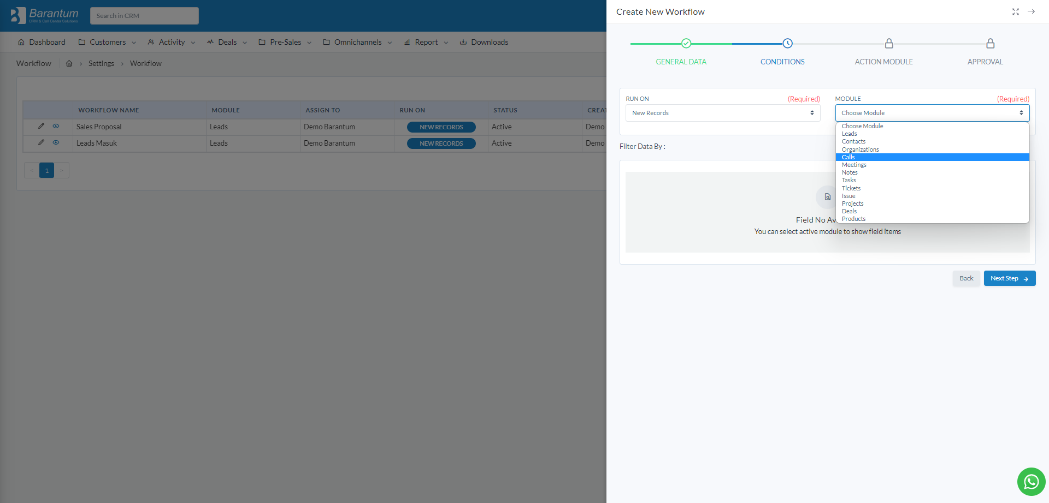Screen dimensions: 1049x503
Task: Open the Run On dropdown
Action: (x=723, y=113)
